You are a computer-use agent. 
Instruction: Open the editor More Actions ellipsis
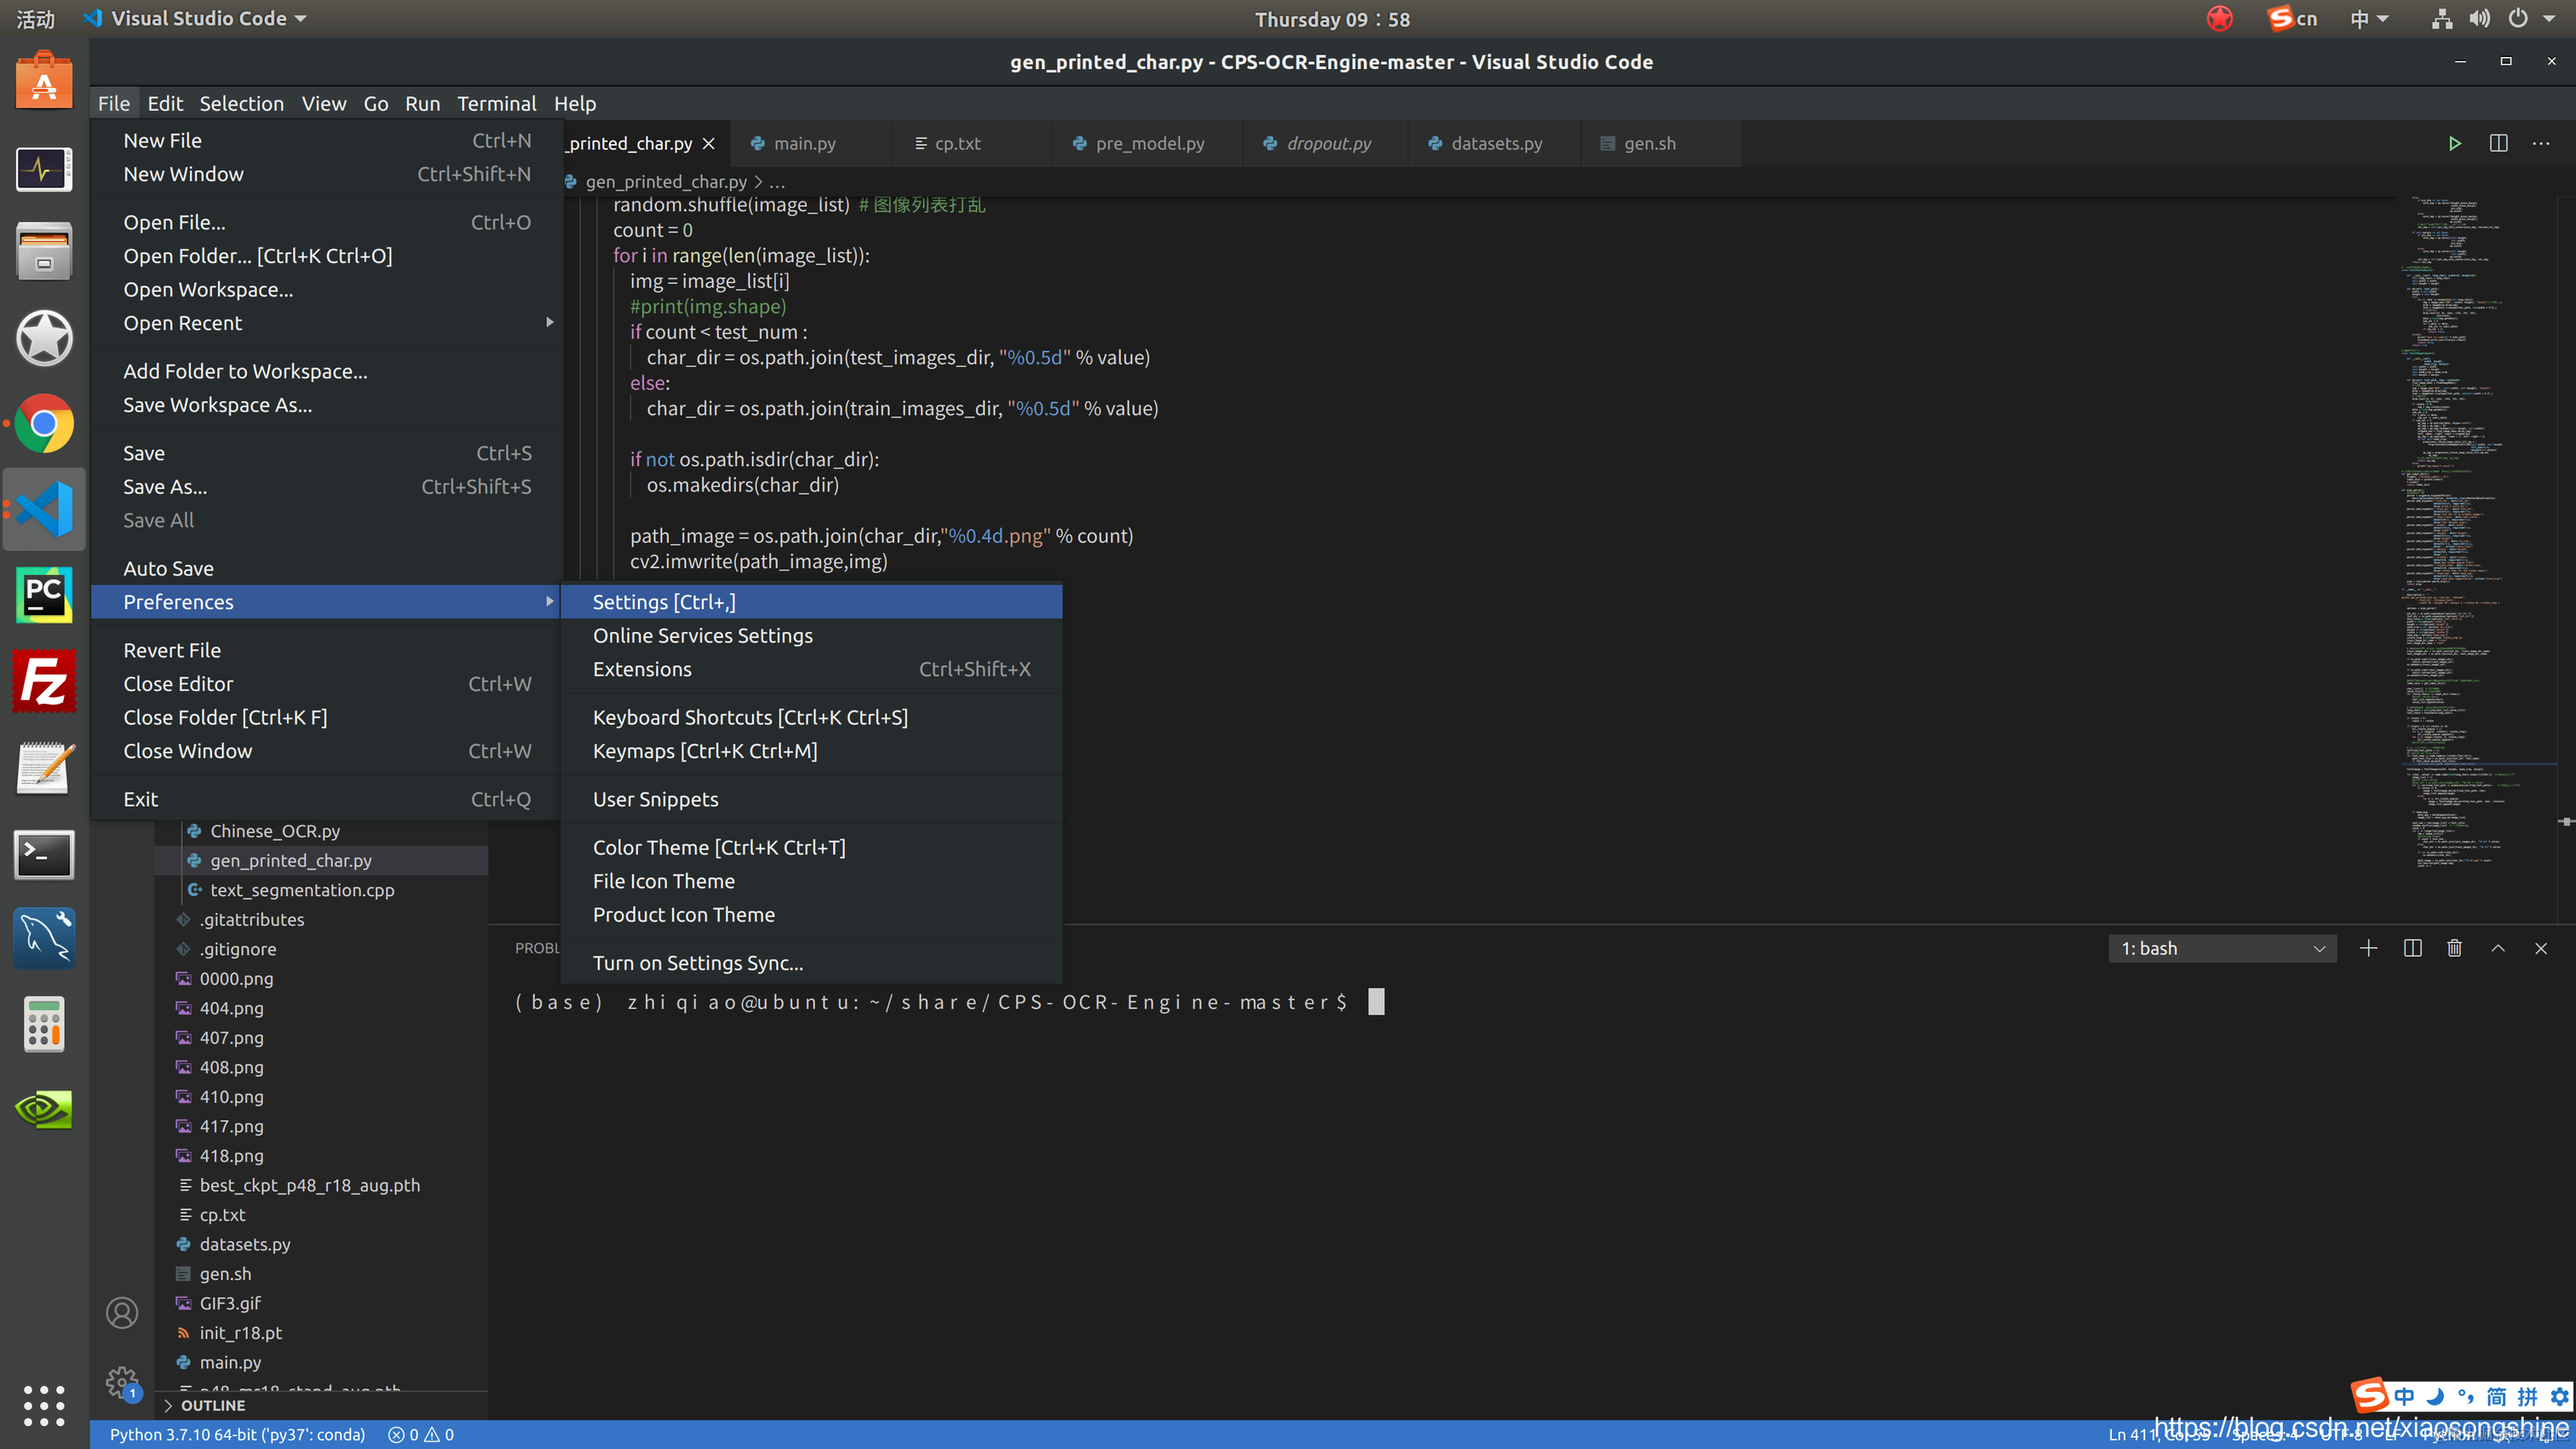(2541, 143)
